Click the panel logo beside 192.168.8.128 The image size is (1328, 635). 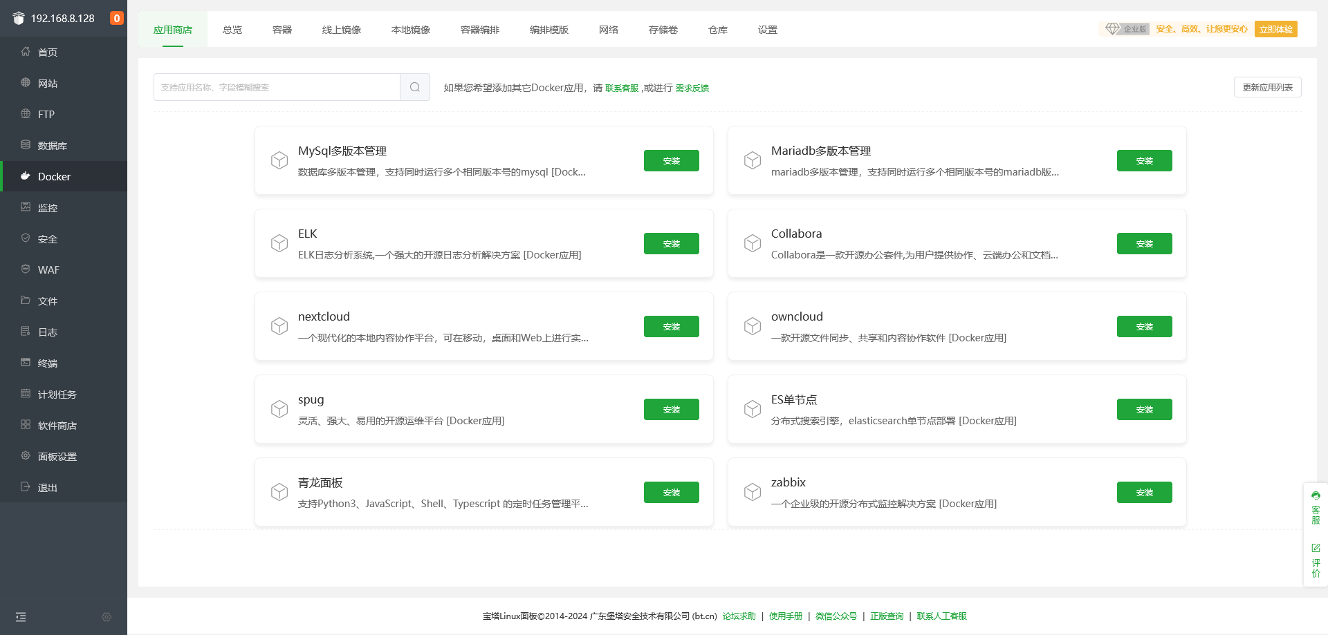pyautogui.click(x=19, y=18)
